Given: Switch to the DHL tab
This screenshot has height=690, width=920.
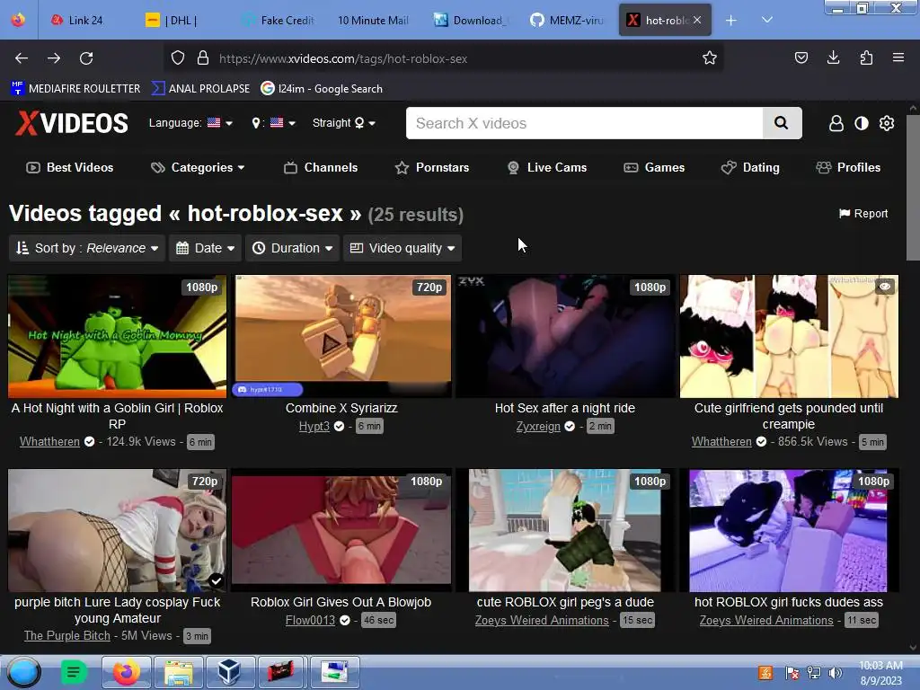Looking at the screenshot, I should coord(172,21).
